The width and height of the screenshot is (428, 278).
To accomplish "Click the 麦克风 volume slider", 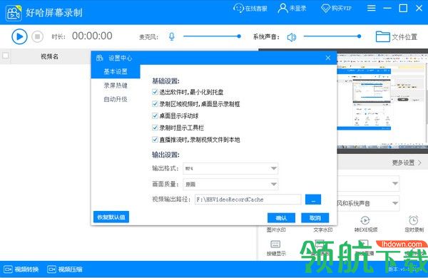I will point(212,36).
